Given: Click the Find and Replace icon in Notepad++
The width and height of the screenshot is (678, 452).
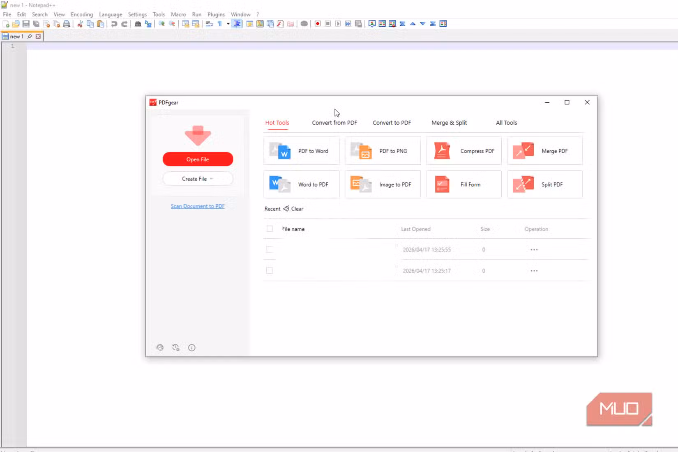Looking at the screenshot, I should point(148,24).
